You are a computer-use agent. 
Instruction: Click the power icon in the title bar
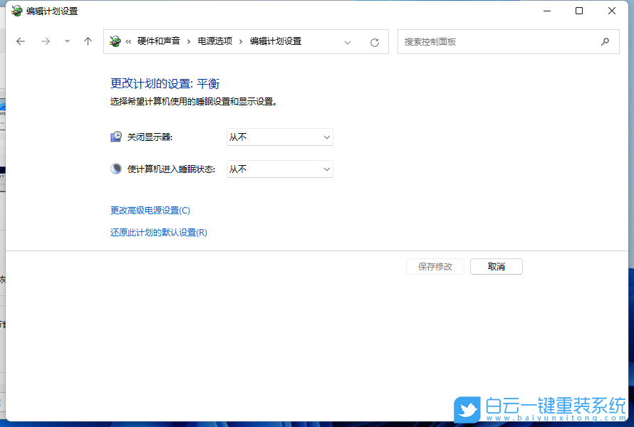click(x=16, y=11)
